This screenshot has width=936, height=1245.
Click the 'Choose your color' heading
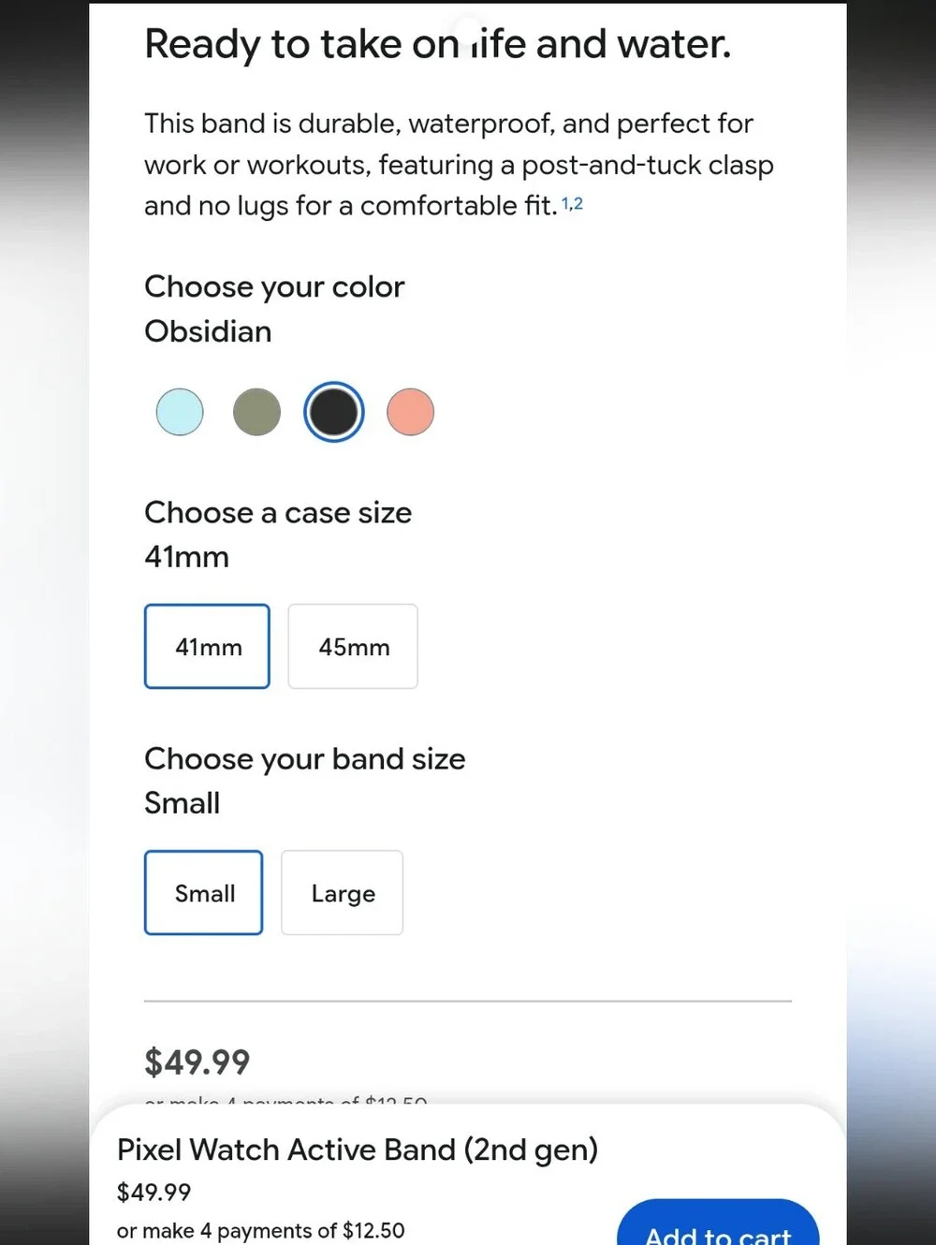(x=274, y=286)
